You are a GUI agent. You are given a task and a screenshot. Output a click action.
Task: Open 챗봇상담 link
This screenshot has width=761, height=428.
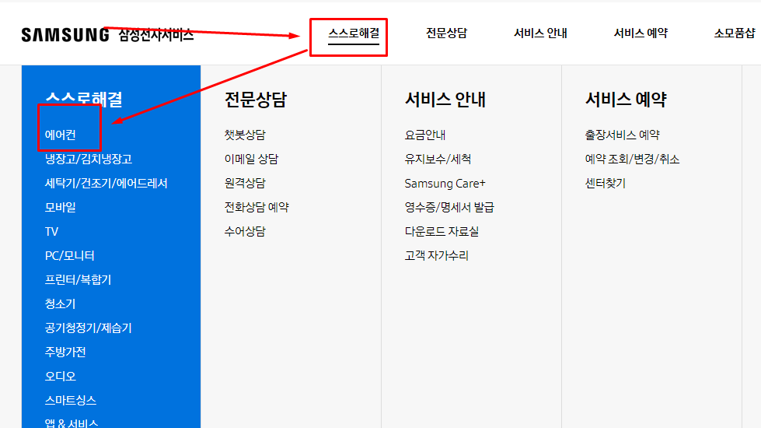coord(245,135)
